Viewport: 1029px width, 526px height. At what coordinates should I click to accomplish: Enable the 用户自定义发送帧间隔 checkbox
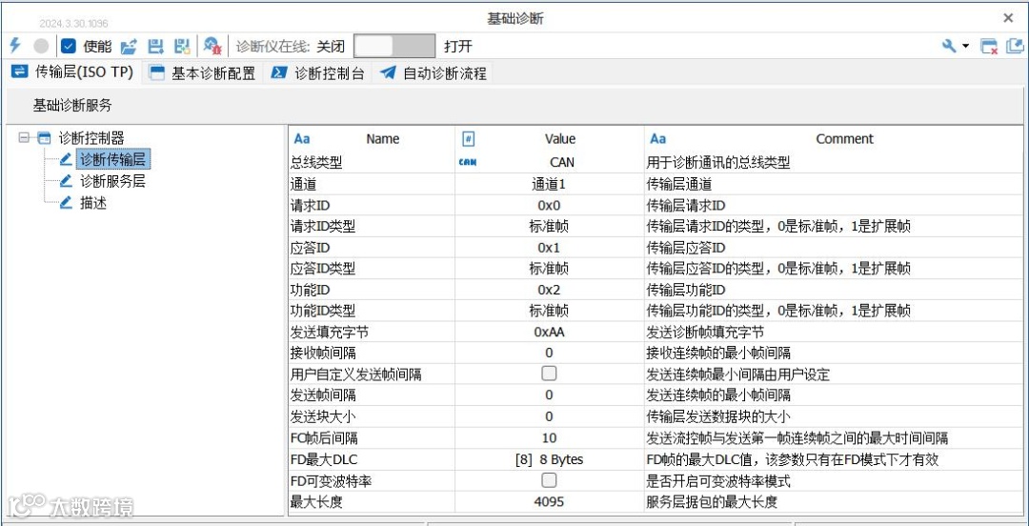point(550,374)
